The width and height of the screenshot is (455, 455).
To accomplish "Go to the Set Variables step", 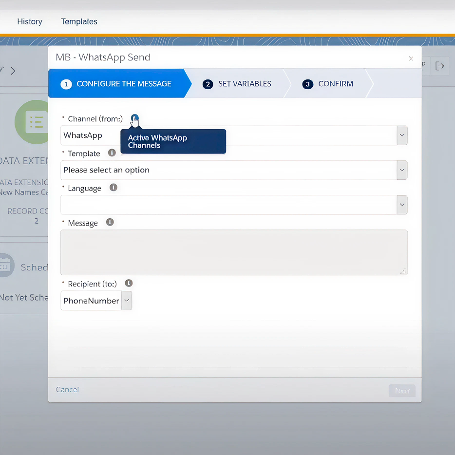I will point(237,84).
